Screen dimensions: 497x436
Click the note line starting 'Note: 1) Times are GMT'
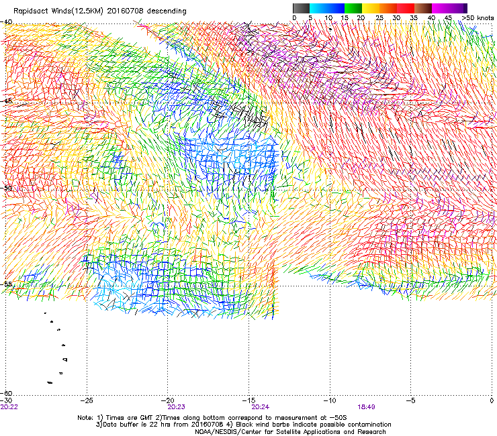[212, 418]
